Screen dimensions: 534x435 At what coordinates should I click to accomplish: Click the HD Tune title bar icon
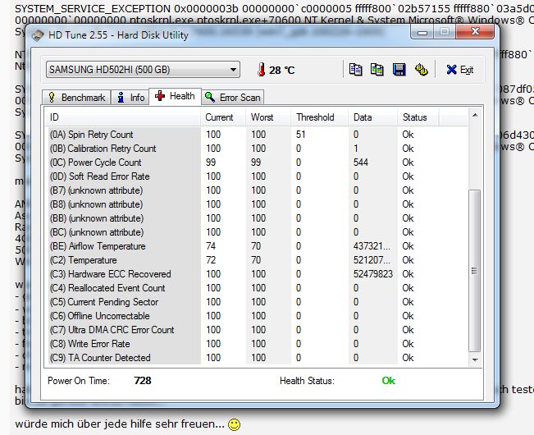tap(38, 35)
